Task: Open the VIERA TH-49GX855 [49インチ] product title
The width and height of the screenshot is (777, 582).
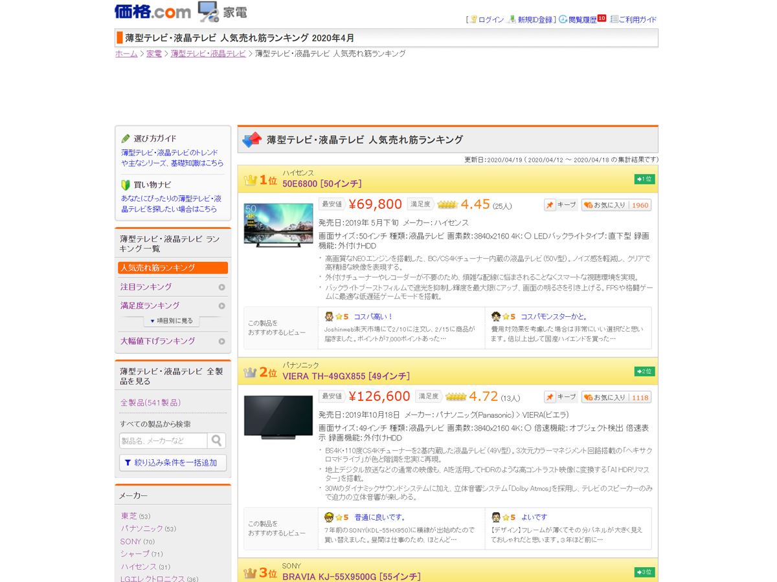Action: (346, 376)
